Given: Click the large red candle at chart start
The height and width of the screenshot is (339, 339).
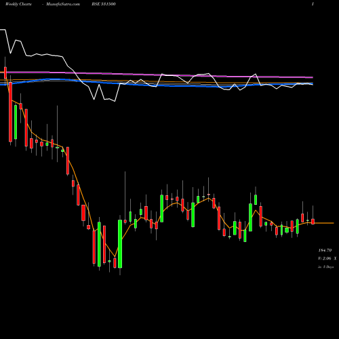Looking at the screenshot, I should (10, 112).
